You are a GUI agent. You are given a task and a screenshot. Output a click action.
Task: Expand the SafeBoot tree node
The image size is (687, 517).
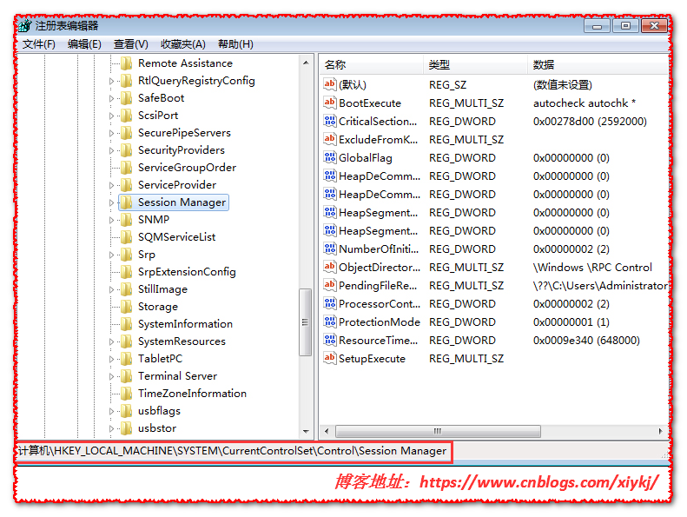pyautogui.click(x=111, y=98)
